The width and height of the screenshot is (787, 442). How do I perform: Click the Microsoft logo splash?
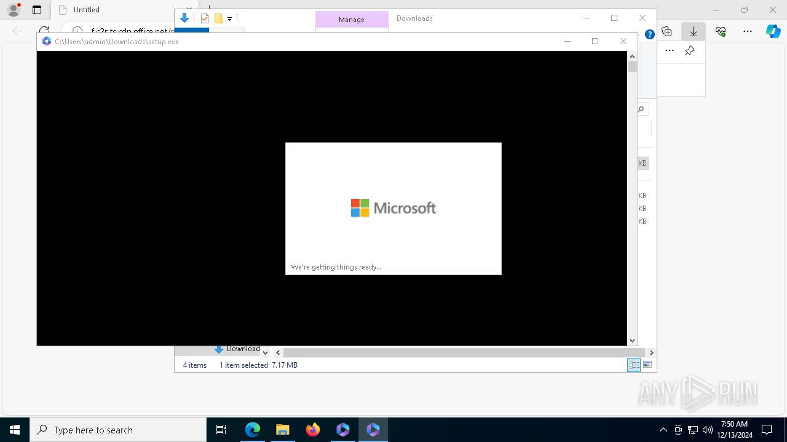(x=393, y=208)
